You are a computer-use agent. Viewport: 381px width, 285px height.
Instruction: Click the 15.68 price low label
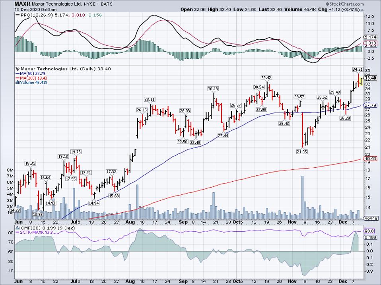click(114, 196)
